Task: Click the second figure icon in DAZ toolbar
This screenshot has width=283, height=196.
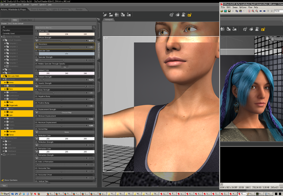Action: 111,15
